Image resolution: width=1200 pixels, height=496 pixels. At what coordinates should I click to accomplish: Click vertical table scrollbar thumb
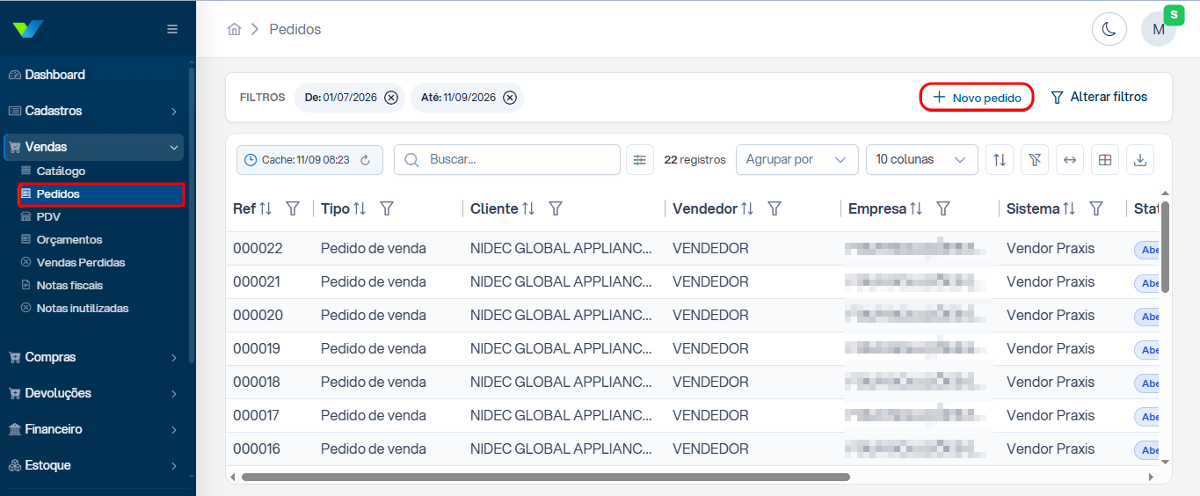tap(1166, 247)
